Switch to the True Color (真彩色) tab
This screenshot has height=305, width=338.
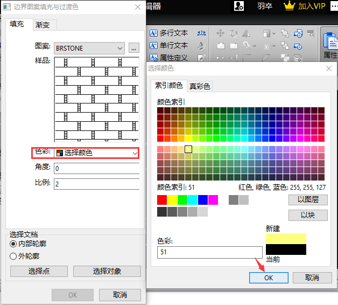tap(200, 86)
